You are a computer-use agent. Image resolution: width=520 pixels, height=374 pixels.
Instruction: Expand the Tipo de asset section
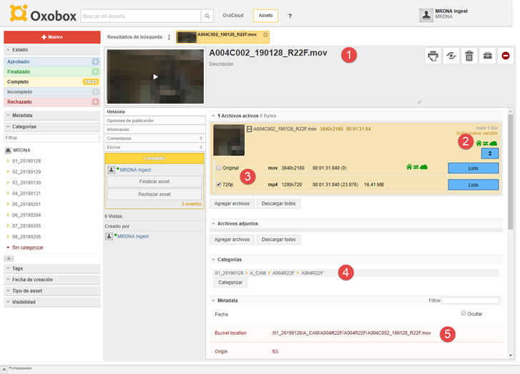[52, 291]
